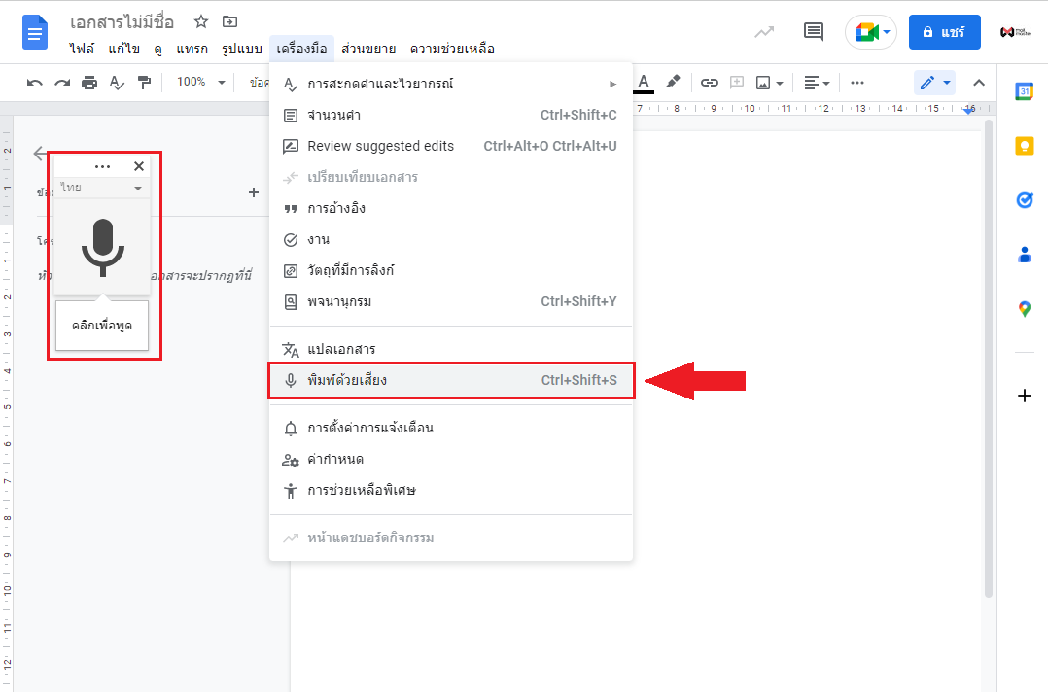The height and width of the screenshot is (692, 1048).
Task: Open the รูปแบบ menu
Action: [x=241, y=49]
